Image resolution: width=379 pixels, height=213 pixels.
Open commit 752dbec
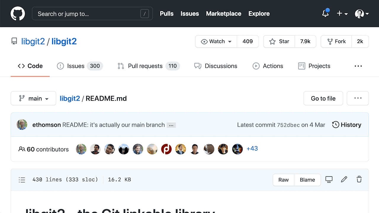288,125
